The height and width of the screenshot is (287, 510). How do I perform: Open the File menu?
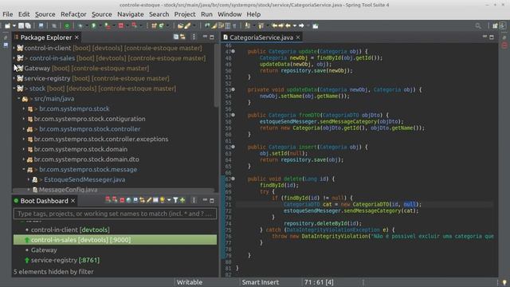coord(7,14)
